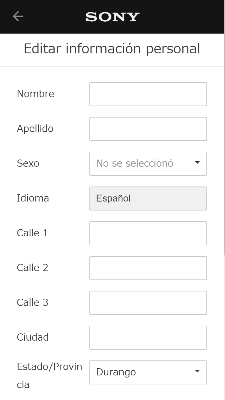
Task: Click the back arrow icon
Action: 18,16
